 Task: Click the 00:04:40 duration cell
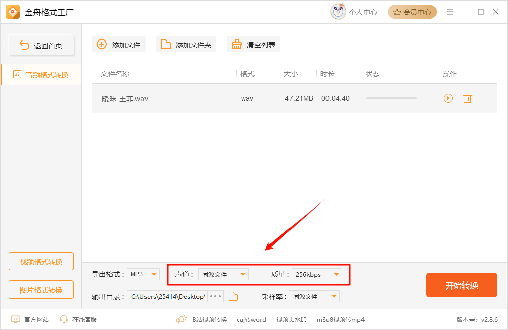(x=335, y=98)
